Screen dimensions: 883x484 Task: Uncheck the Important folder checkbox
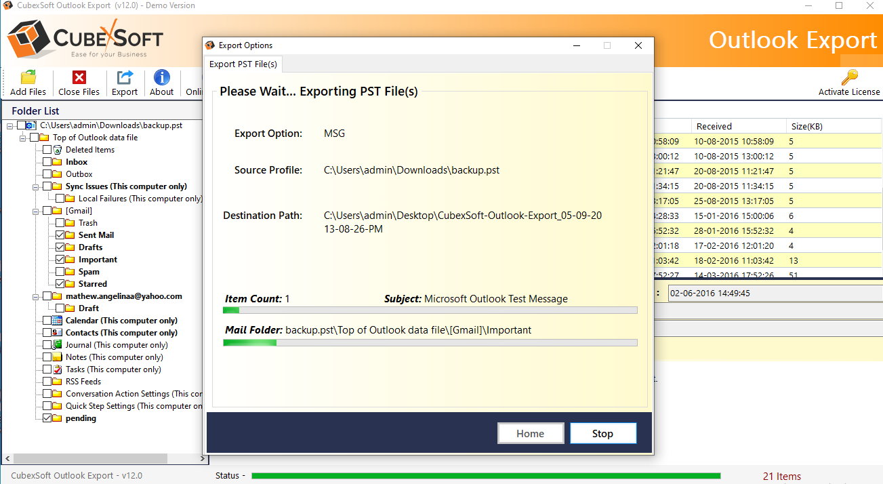pyautogui.click(x=60, y=260)
